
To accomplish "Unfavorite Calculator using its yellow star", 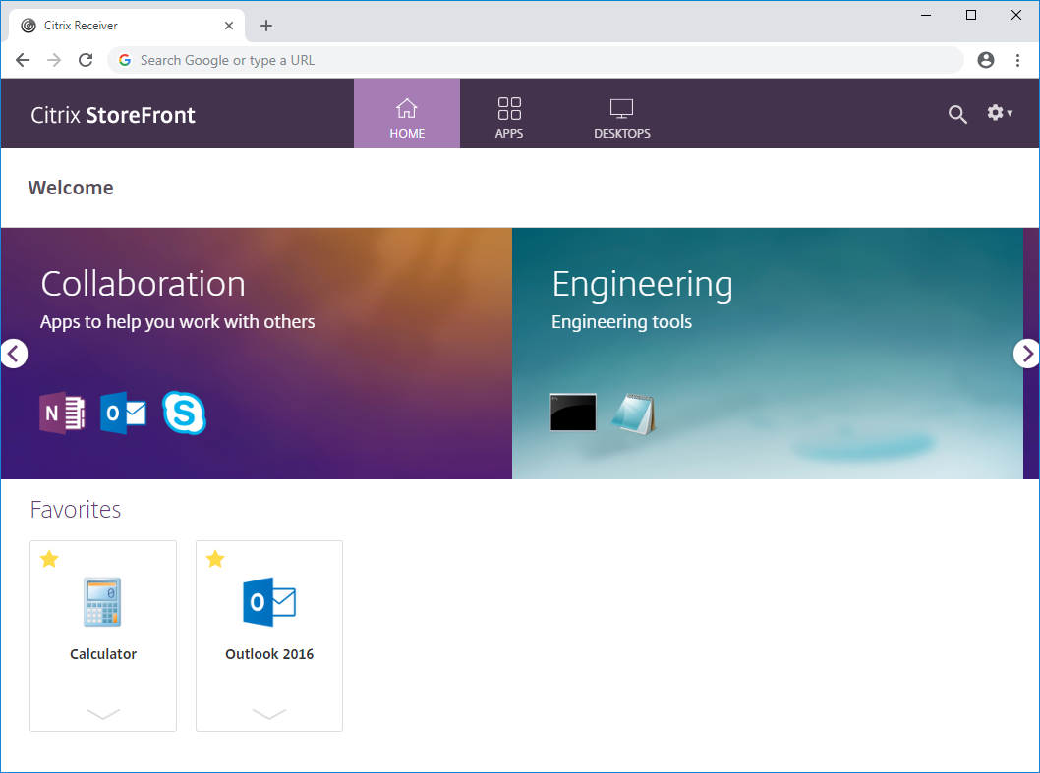I will click(49, 560).
